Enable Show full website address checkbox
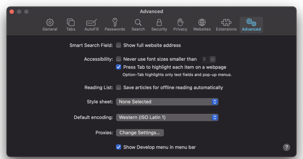The image size is (303, 159). (119, 45)
